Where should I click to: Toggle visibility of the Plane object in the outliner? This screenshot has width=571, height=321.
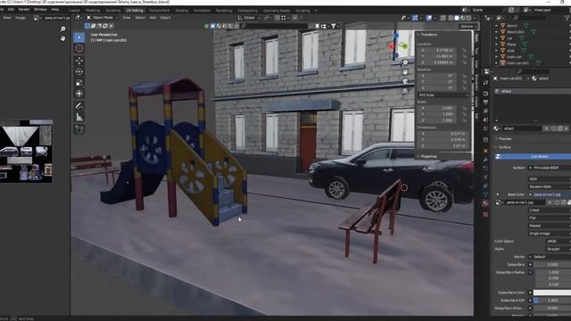(570, 44)
